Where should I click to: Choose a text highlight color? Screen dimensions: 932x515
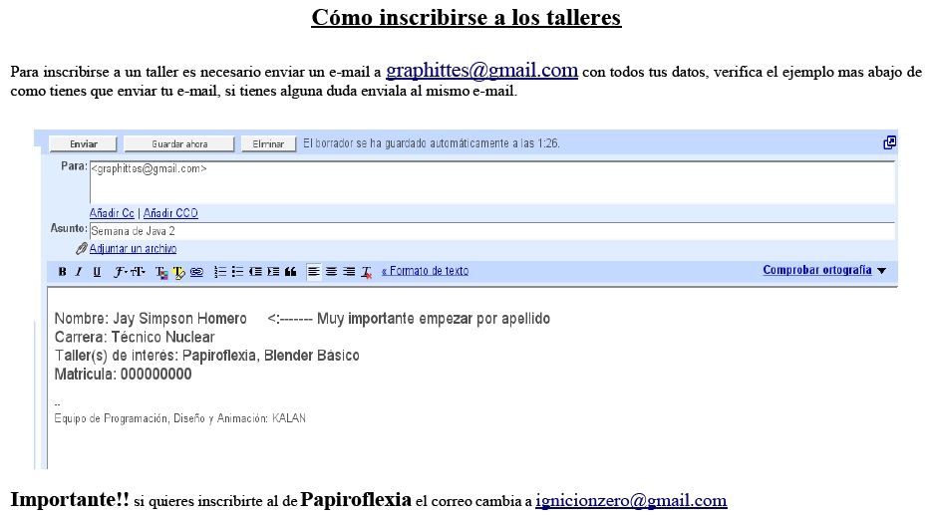[178, 272]
